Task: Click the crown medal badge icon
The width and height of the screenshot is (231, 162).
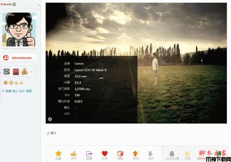Action: pyautogui.click(x=6, y=83)
